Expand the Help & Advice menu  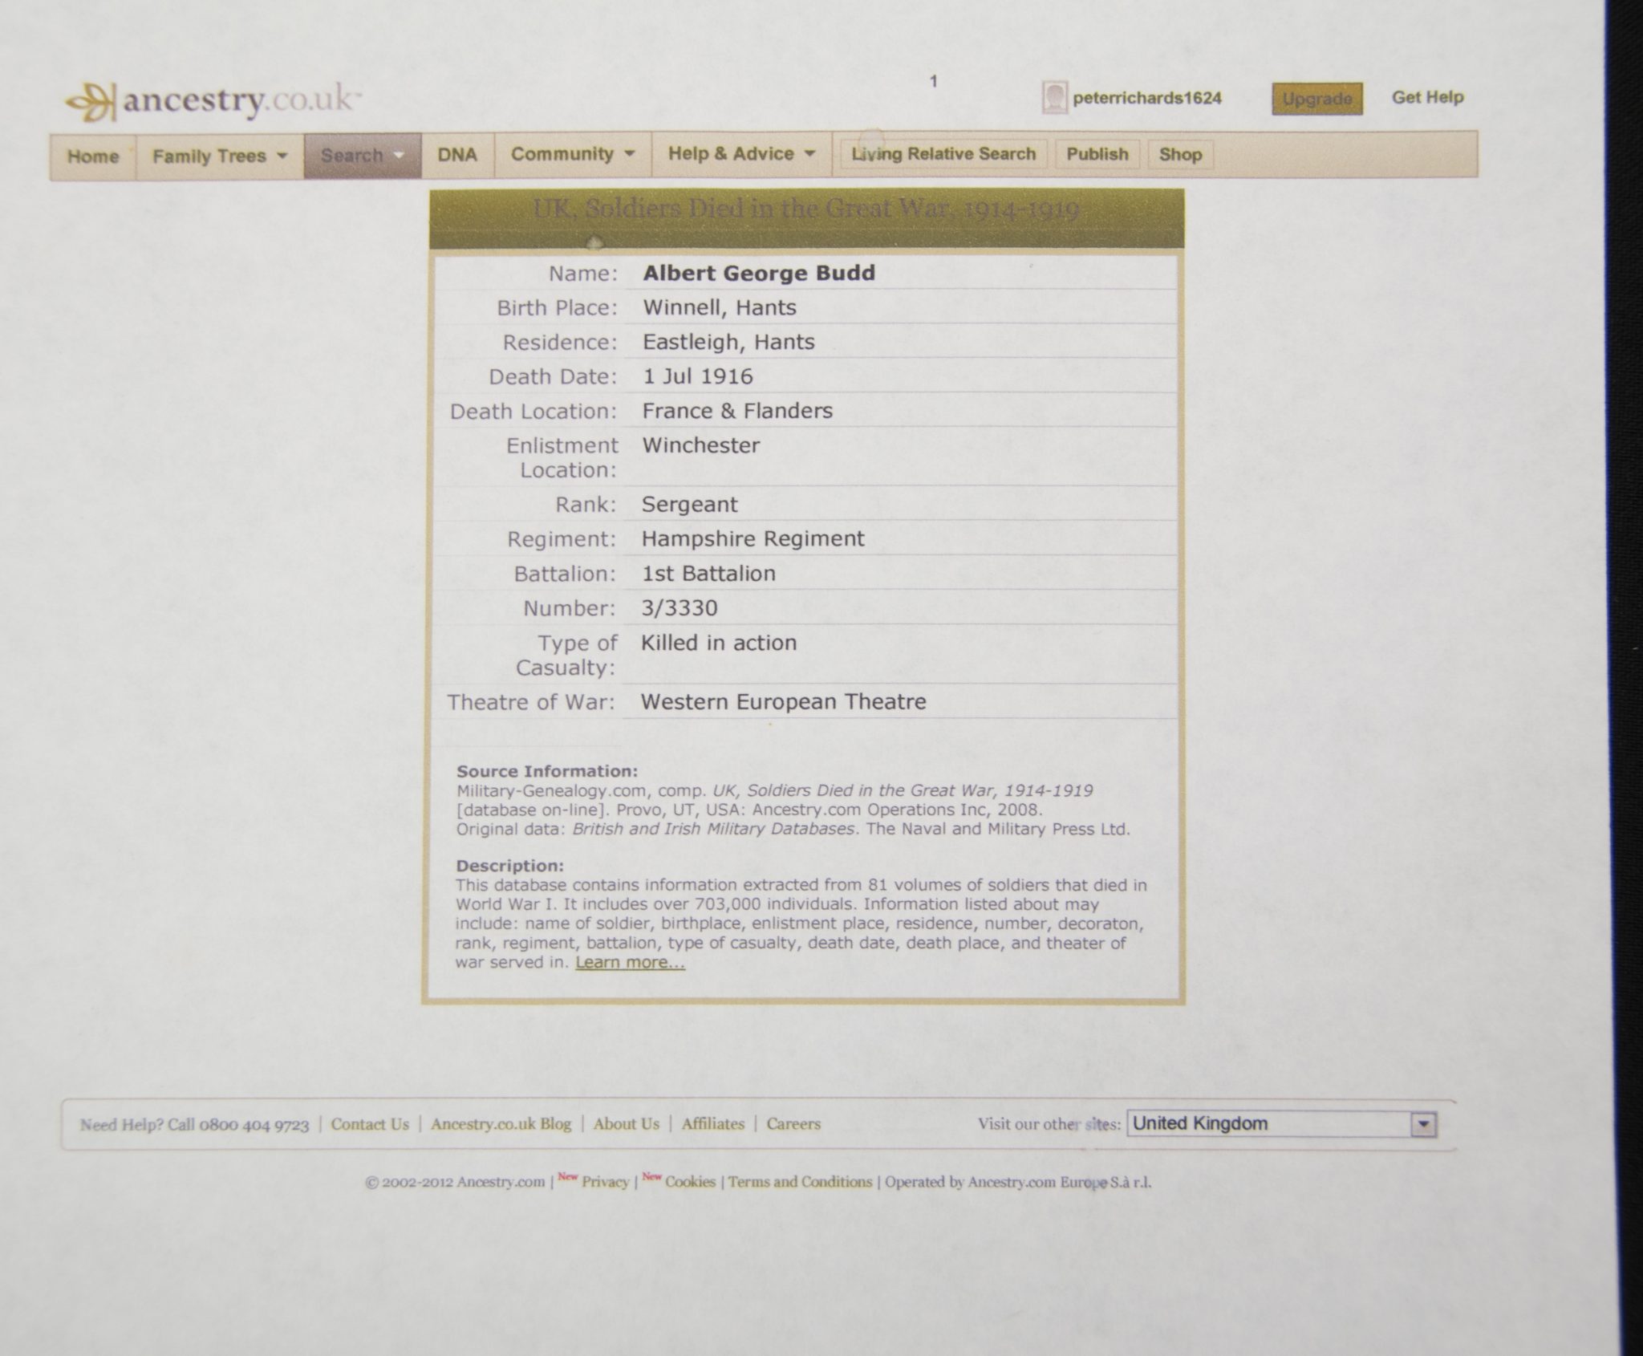coord(740,154)
